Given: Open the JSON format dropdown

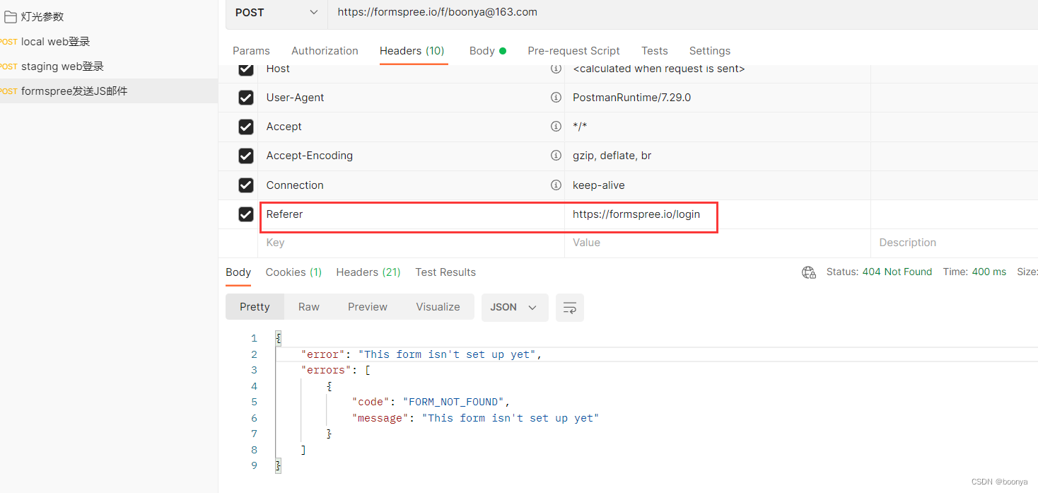Looking at the screenshot, I should tap(515, 308).
